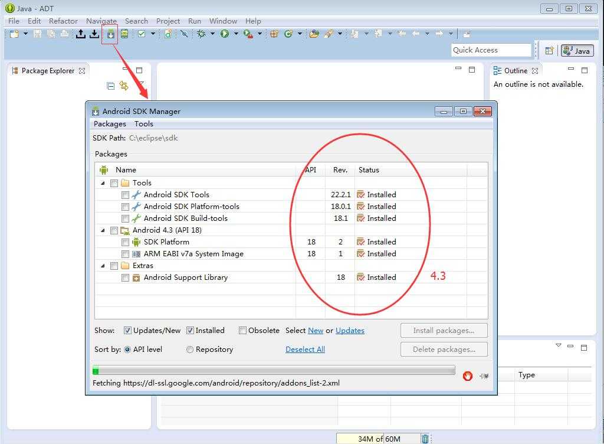
Task: Run the garbage collector trash icon
Action: point(425,439)
